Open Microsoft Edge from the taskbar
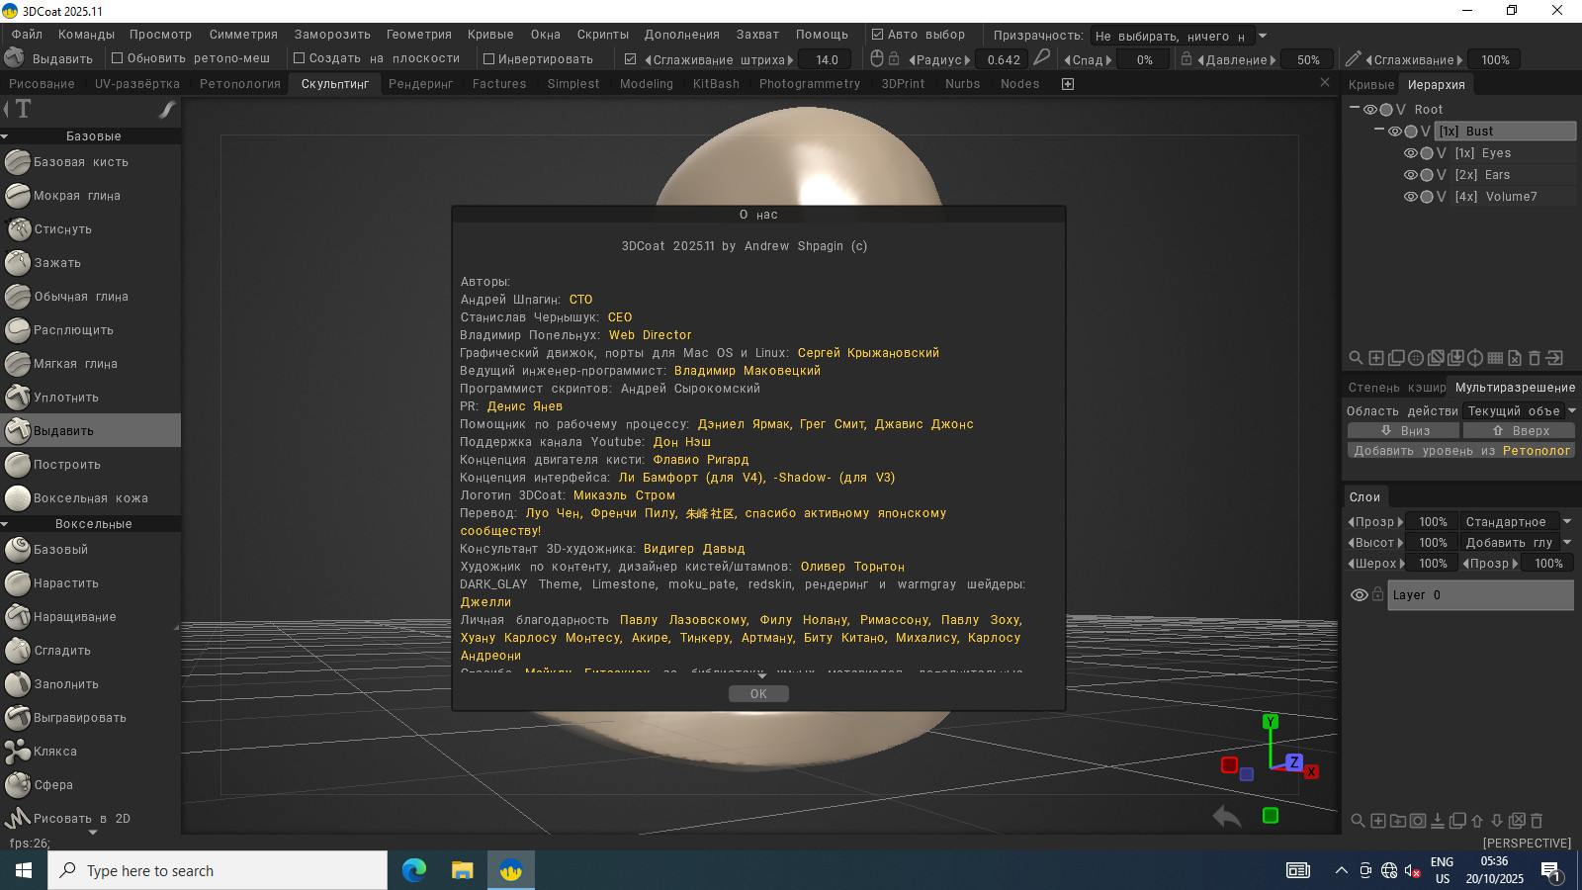The width and height of the screenshot is (1582, 890). click(413, 870)
